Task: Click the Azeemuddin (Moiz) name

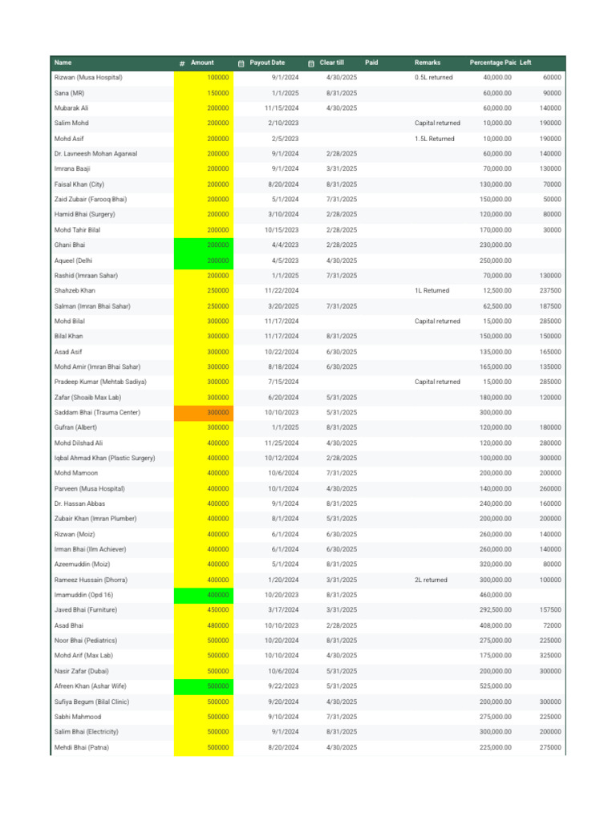Action: (83, 564)
